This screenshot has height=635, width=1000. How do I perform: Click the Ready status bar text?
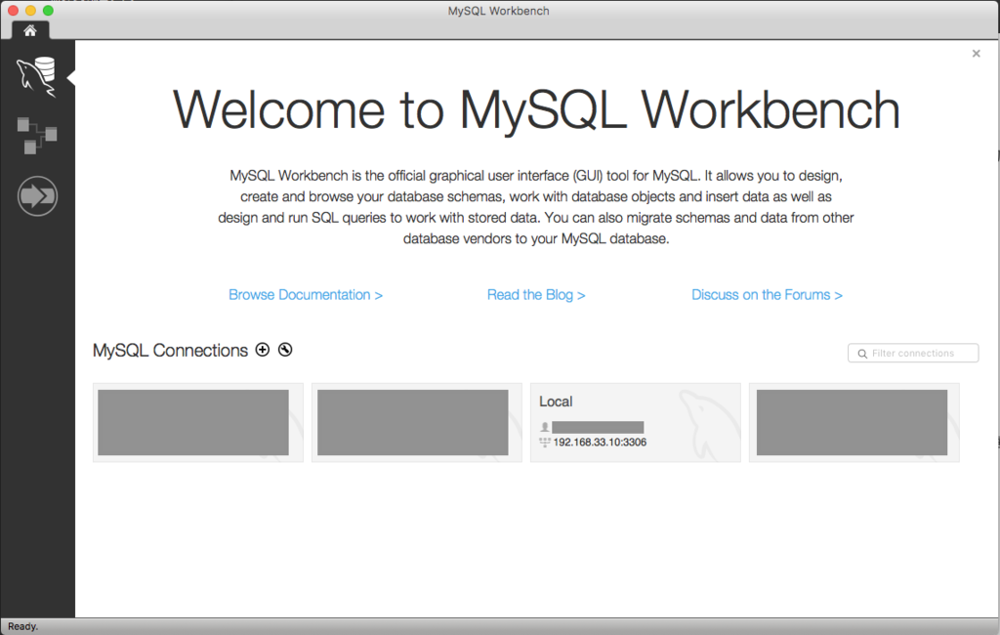[x=23, y=627]
